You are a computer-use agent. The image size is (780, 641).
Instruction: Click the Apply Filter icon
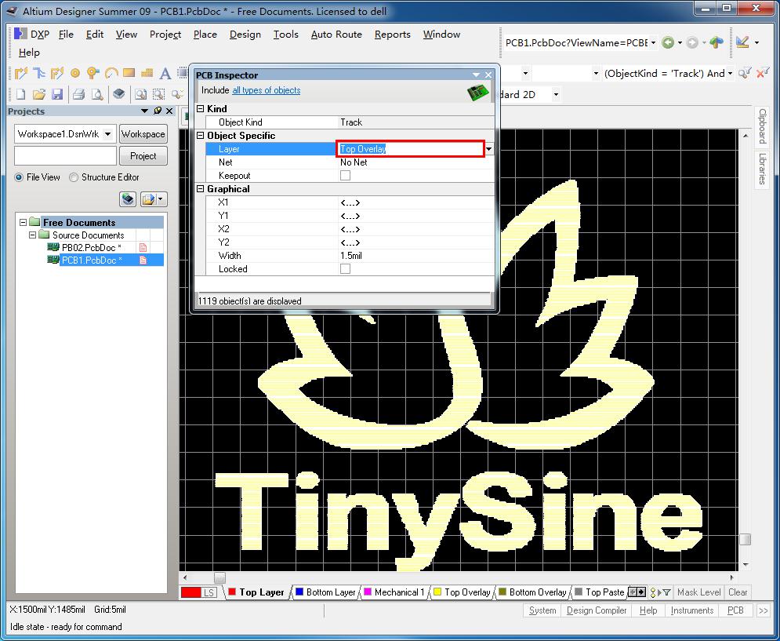pos(744,74)
